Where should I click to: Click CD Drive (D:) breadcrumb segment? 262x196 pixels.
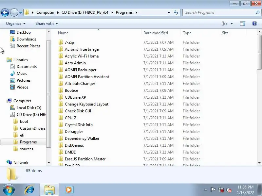click(x=85, y=12)
